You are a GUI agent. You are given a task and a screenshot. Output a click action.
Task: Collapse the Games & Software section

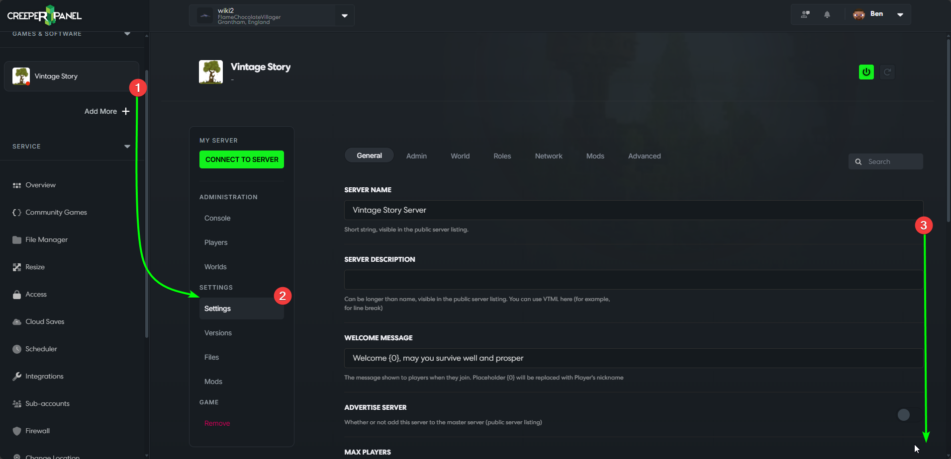[x=127, y=34]
